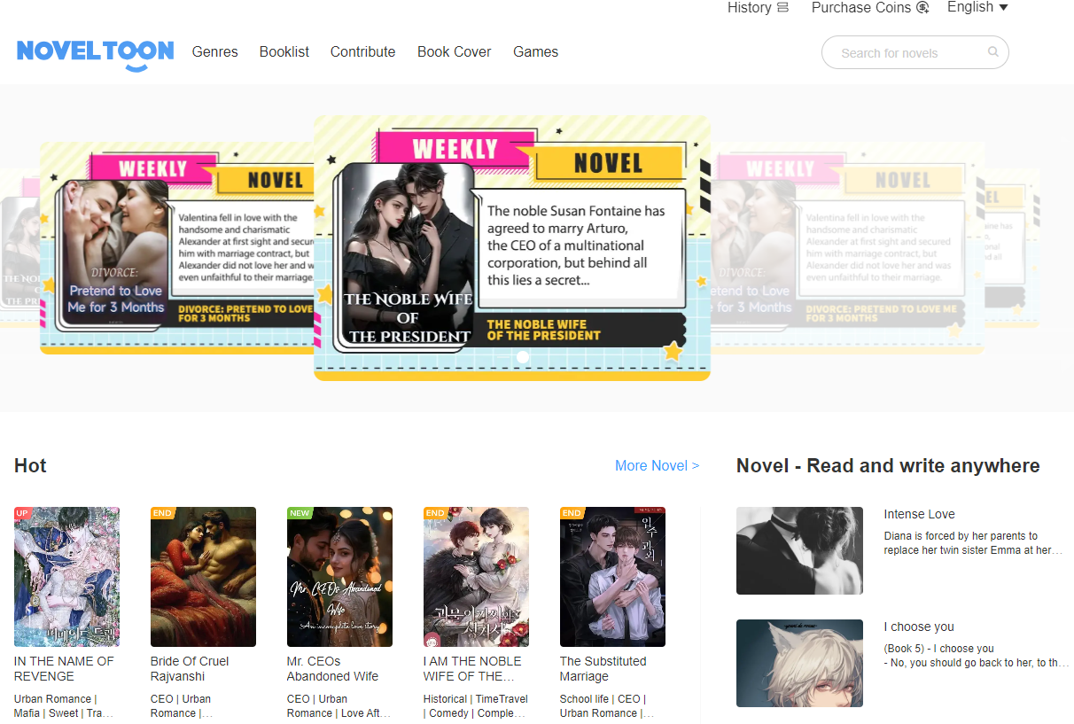Open The Substituted Marriage cover
This screenshot has height=724, width=1074.
[613, 577]
